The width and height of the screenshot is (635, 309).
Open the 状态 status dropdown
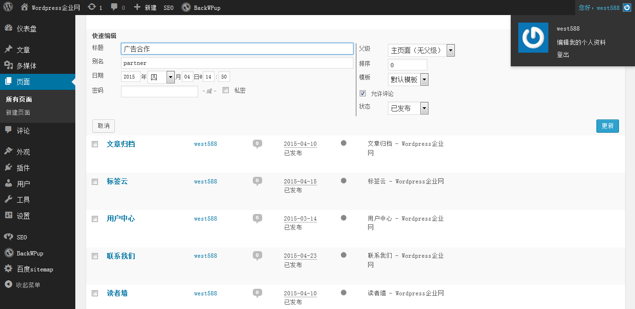click(x=408, y=109)
